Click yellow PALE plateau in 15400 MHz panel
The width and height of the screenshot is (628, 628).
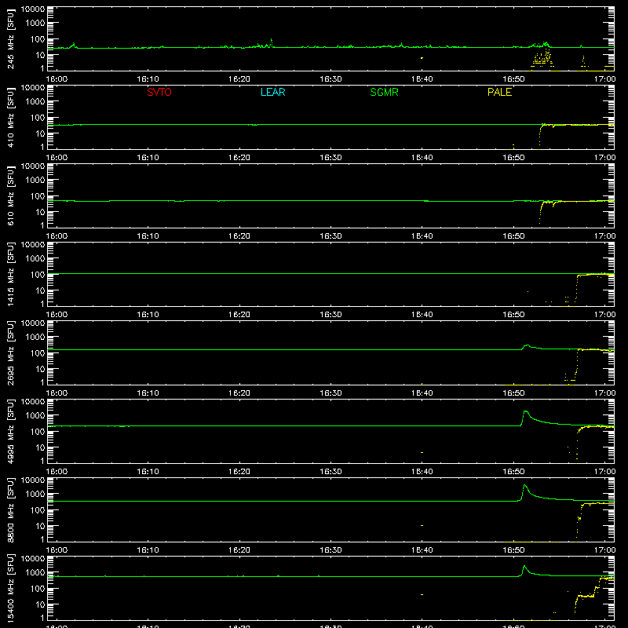pyautogui.click(x=586, y=596)
